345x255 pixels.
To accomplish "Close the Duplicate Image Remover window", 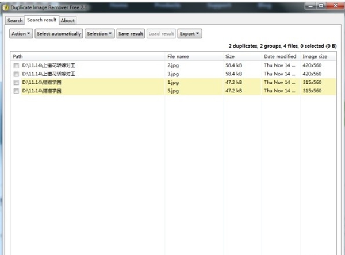I will (335, 6).
